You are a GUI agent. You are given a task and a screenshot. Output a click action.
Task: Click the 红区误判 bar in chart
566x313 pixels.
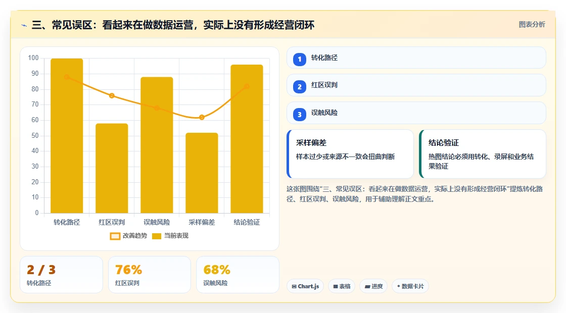click(112, 169)
